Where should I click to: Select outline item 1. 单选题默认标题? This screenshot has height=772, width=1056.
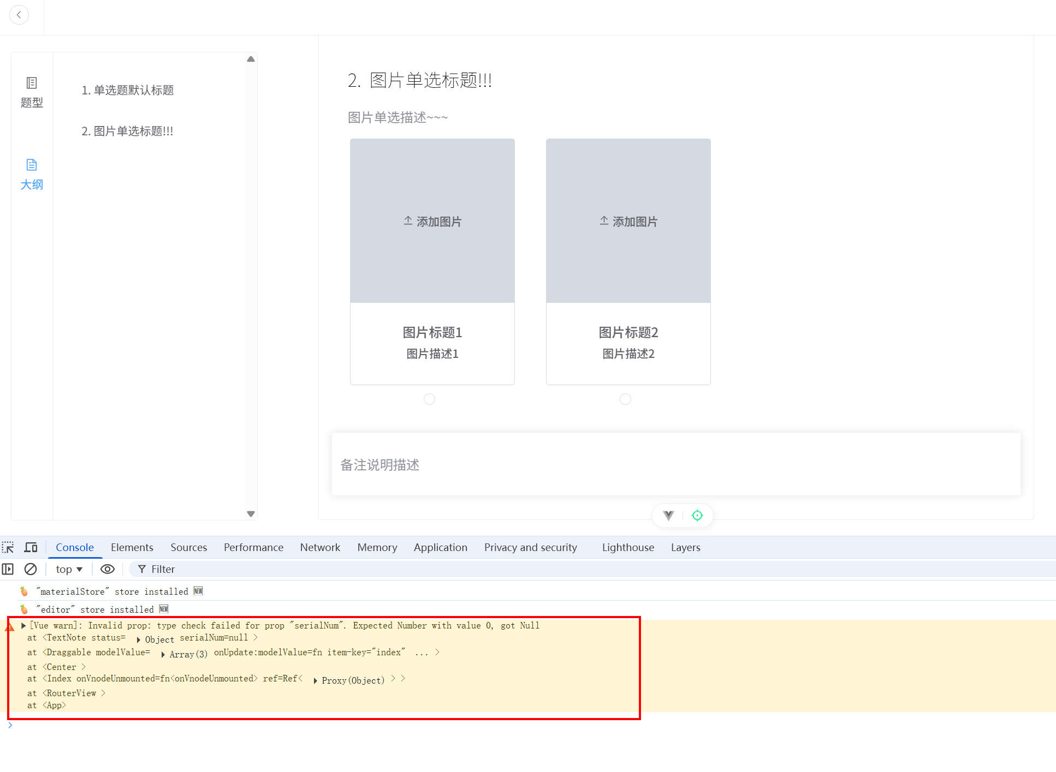pyautogui.click(x=128, y=90)
